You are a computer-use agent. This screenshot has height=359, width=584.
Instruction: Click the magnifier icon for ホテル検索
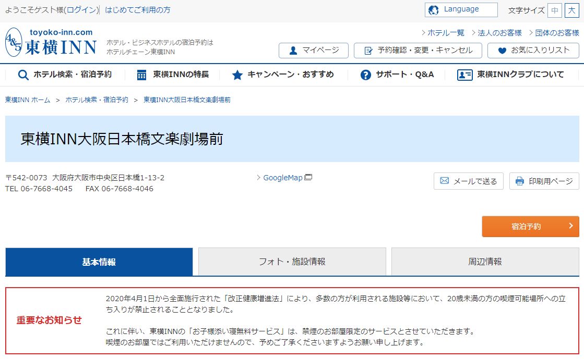click(23, 75)
